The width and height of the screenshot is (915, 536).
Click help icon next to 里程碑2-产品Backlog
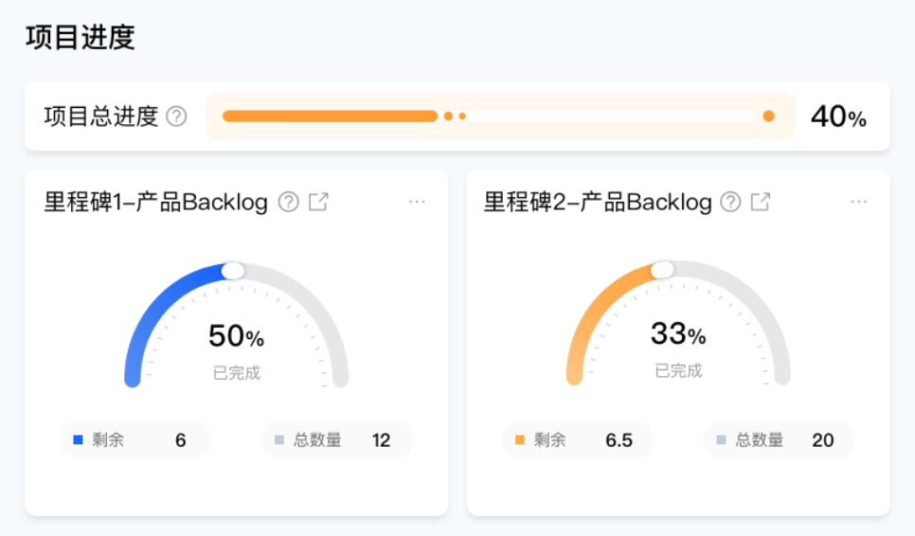coord(730,202)
